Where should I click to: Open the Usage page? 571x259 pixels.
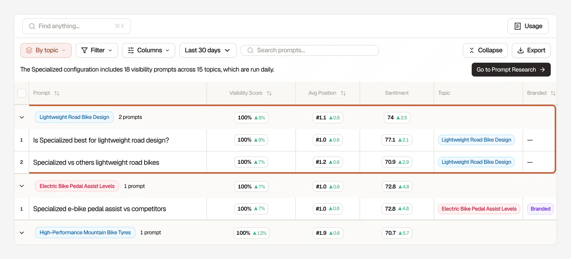[528, 26]
